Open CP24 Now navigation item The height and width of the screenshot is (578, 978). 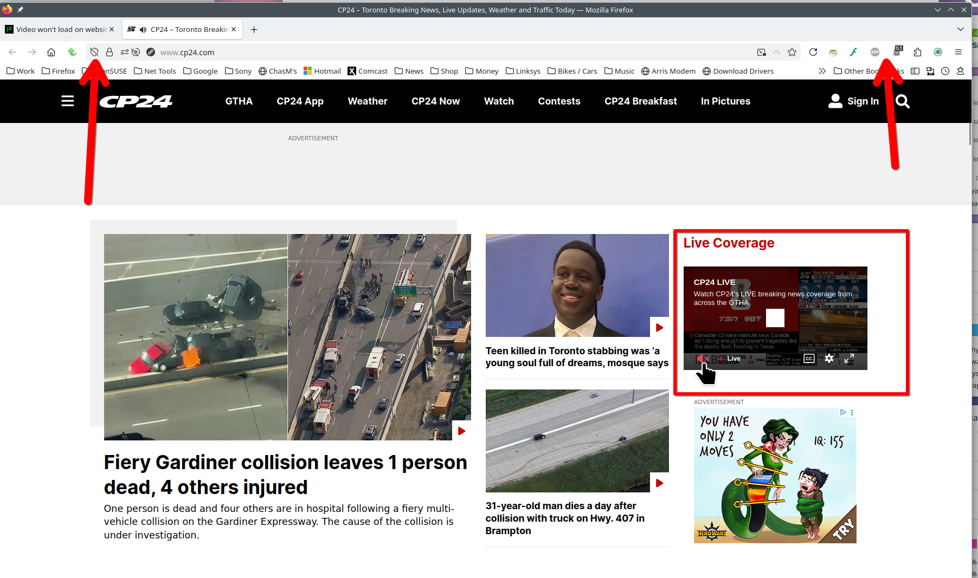435,101
